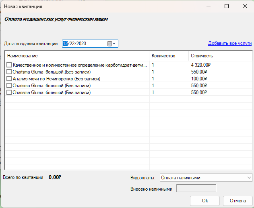Maximize the Новая квитанция dialog
254x208 pixels.
click(227, 6)
